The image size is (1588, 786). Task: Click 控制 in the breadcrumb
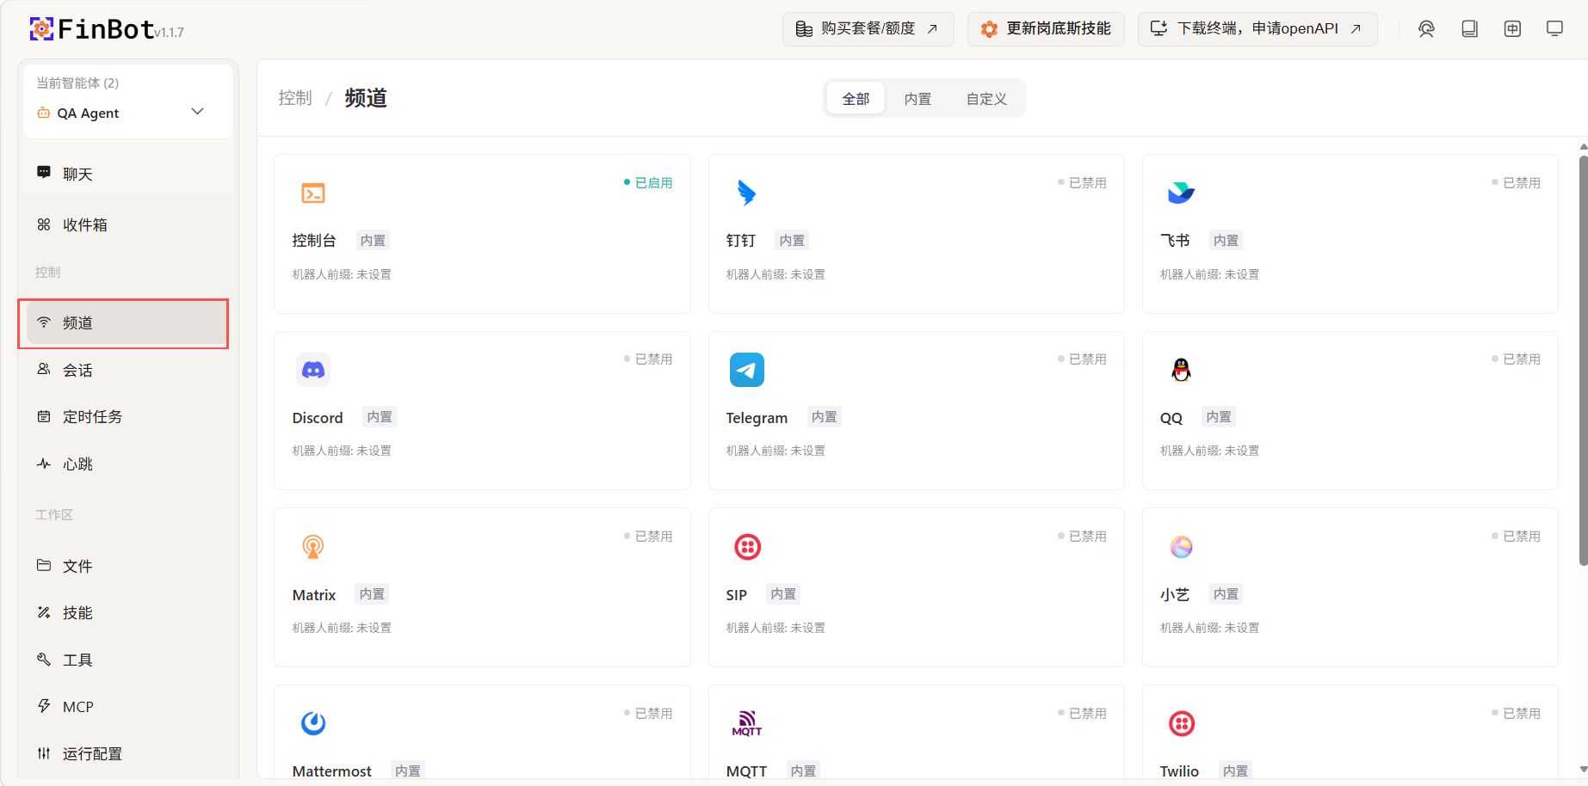pyautogui.click(x=295, y=98)
